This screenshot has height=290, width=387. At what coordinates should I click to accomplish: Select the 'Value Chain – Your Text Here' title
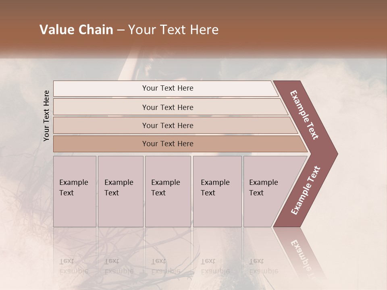(129, 29)
